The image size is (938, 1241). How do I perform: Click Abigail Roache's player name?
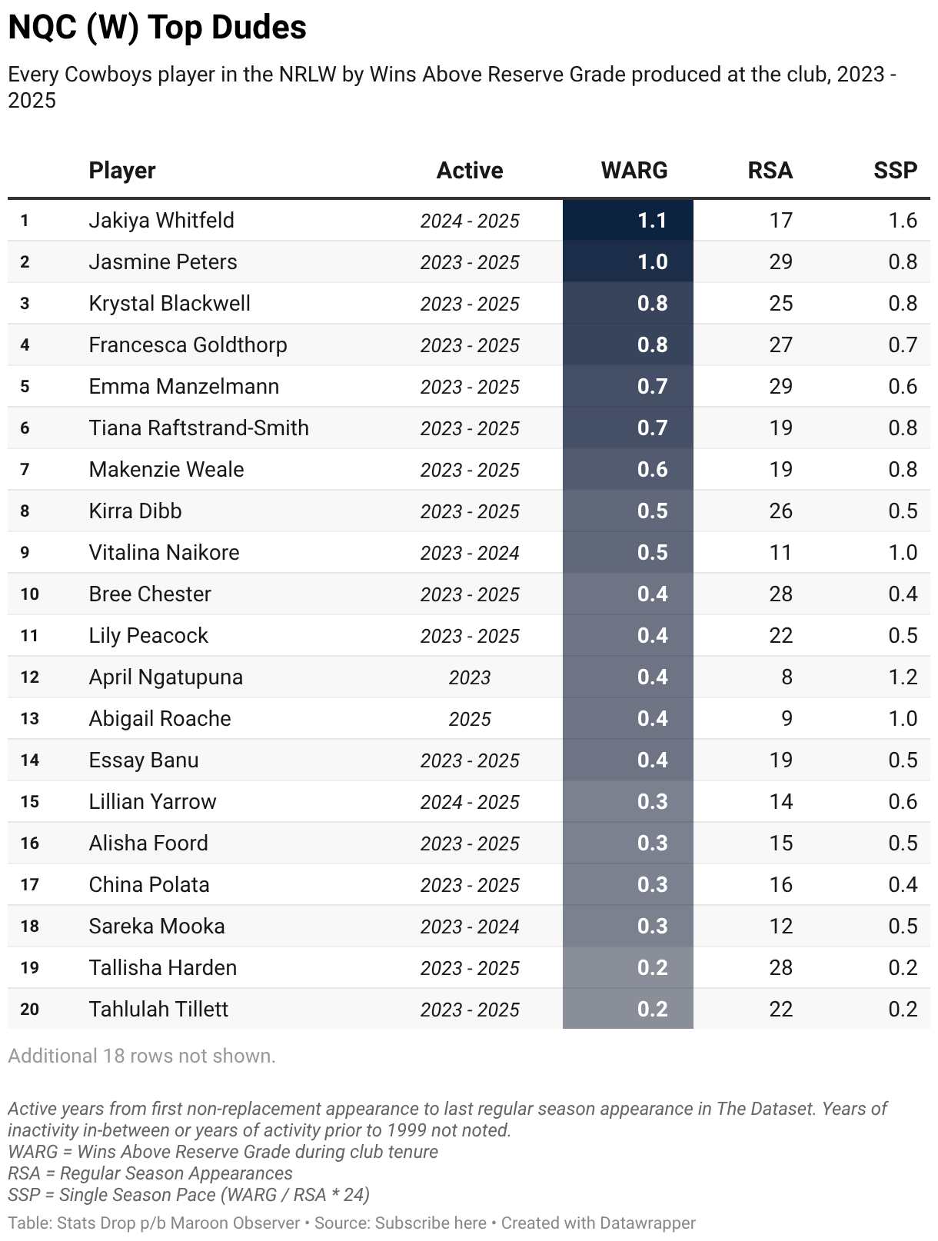click(160, 719)
